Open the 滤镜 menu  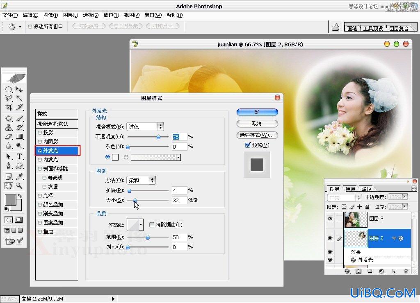(111, 15)
